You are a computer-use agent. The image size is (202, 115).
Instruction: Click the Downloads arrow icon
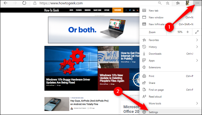[x=144, y=54]
